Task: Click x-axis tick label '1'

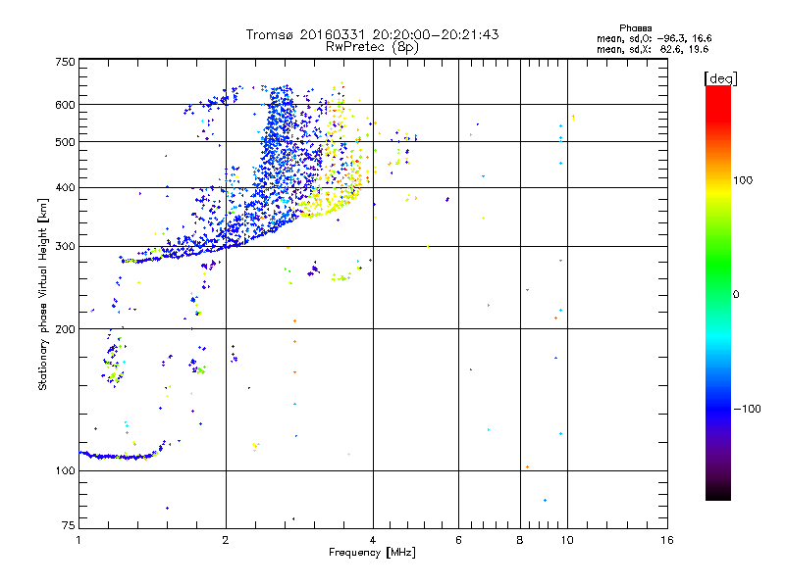Action: point(78,540)
